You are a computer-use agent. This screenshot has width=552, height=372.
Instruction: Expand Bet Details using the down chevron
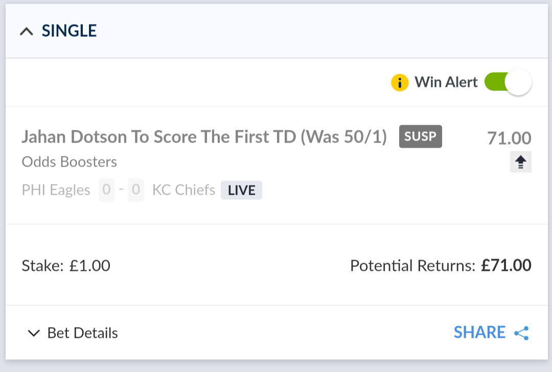click(x=34, y=333)
